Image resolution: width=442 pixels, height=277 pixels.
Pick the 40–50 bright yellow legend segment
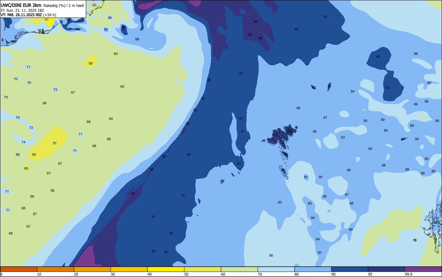[166, 269]
